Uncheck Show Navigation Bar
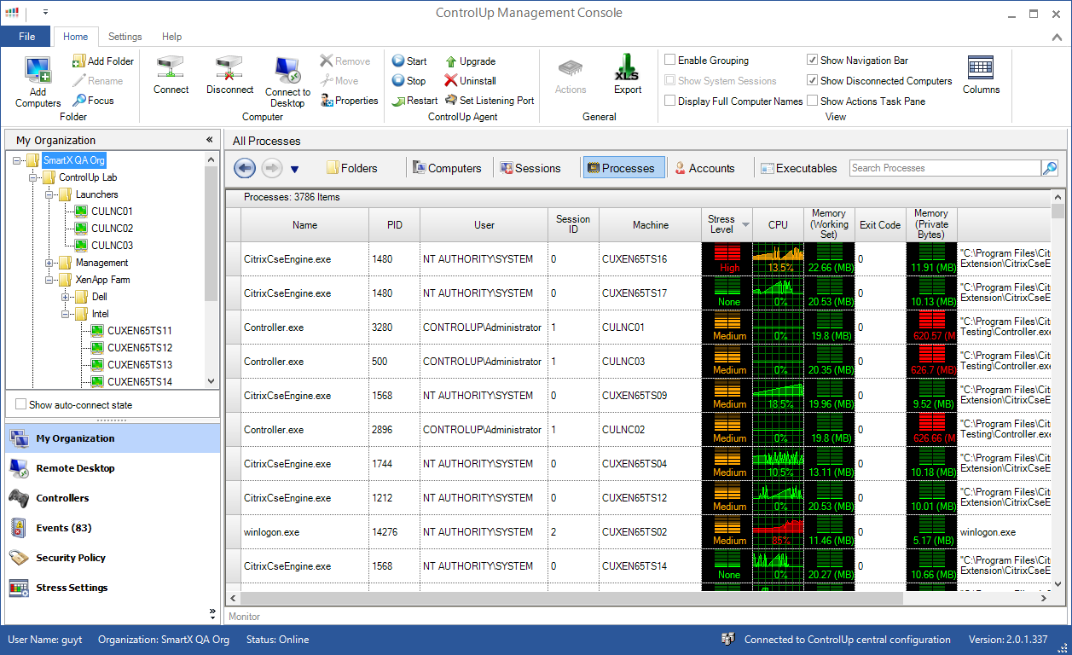1072x655 pixels. click(813, 61)
